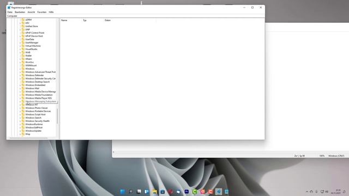Click the OneDrive cloud tray icon

coord(311,192)
